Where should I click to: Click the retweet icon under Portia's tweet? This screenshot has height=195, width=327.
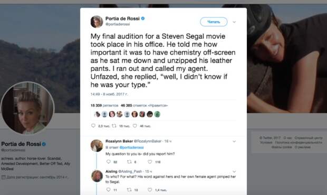click(x=114, y=126)
